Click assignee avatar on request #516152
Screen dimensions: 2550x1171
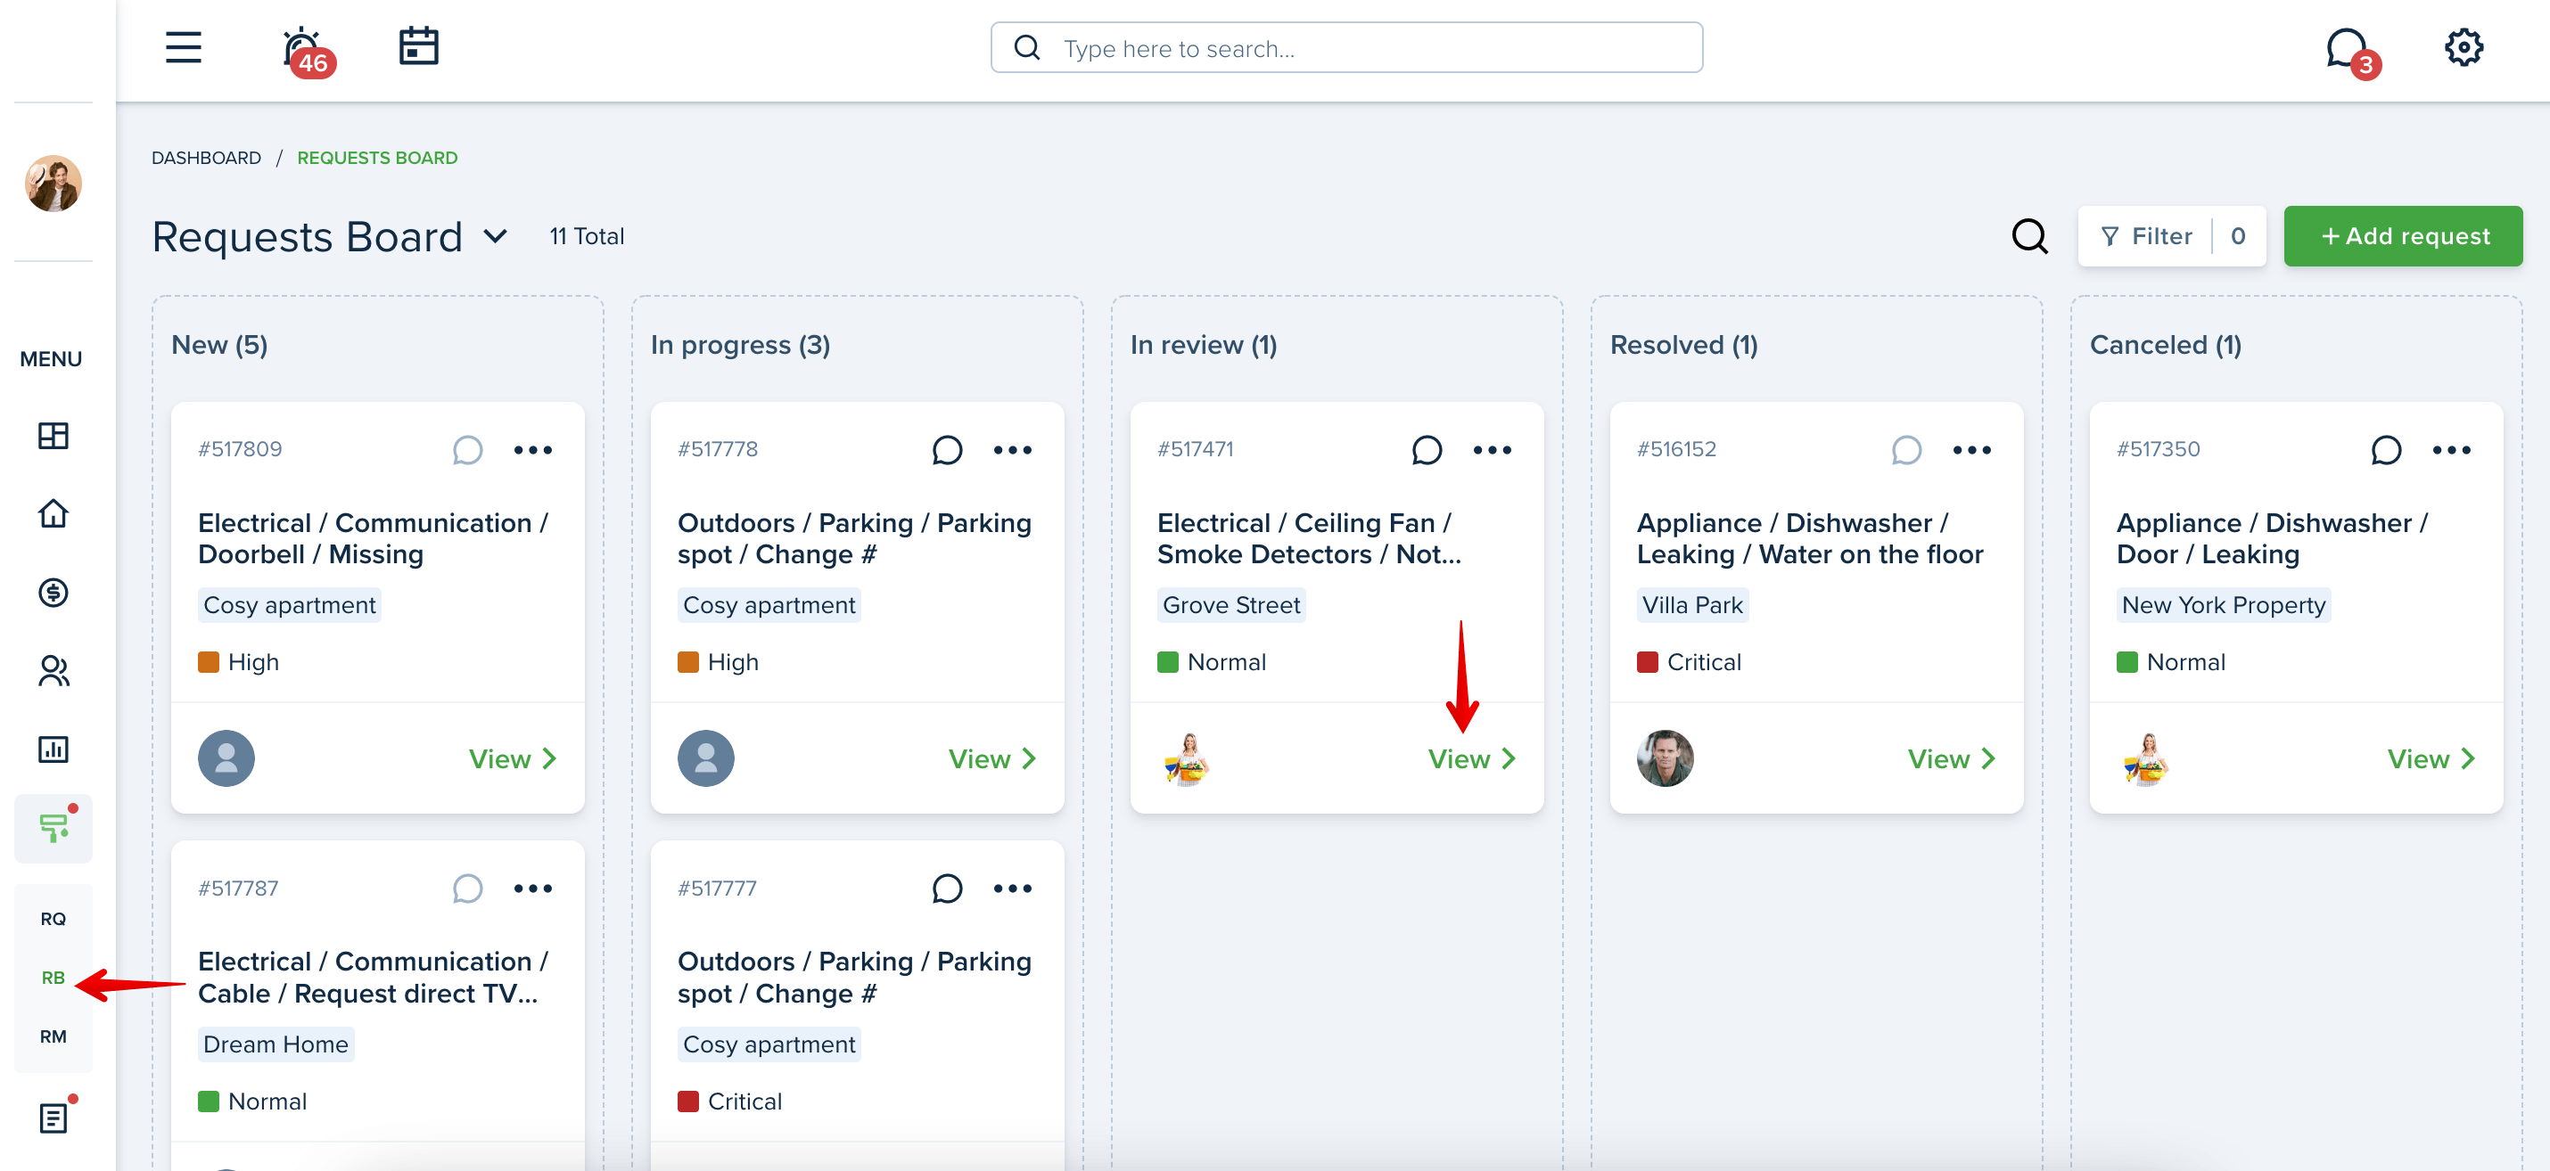coord(1665,758)
